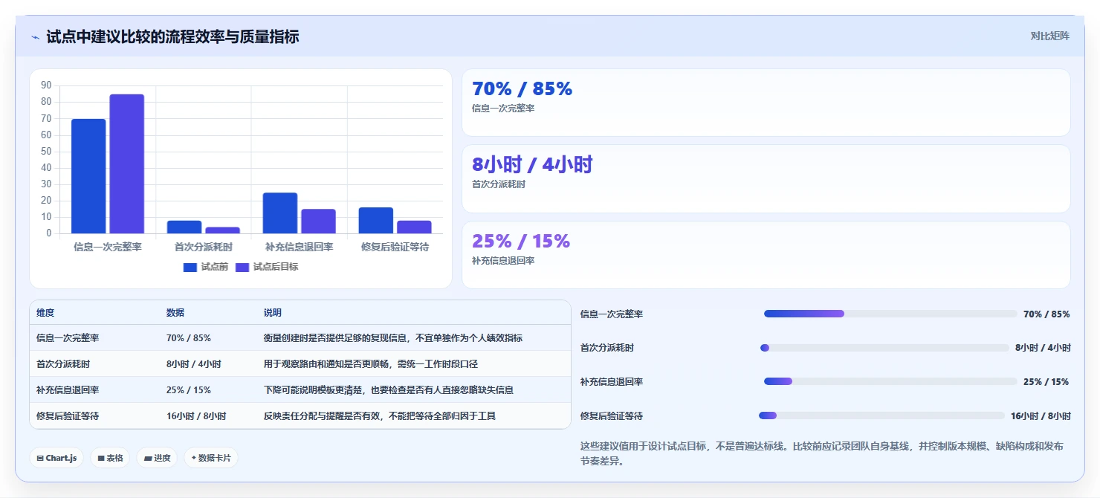
Task: Click the footnote starting 这些建议值用于设计试点目标
Action: pos(821,453)
